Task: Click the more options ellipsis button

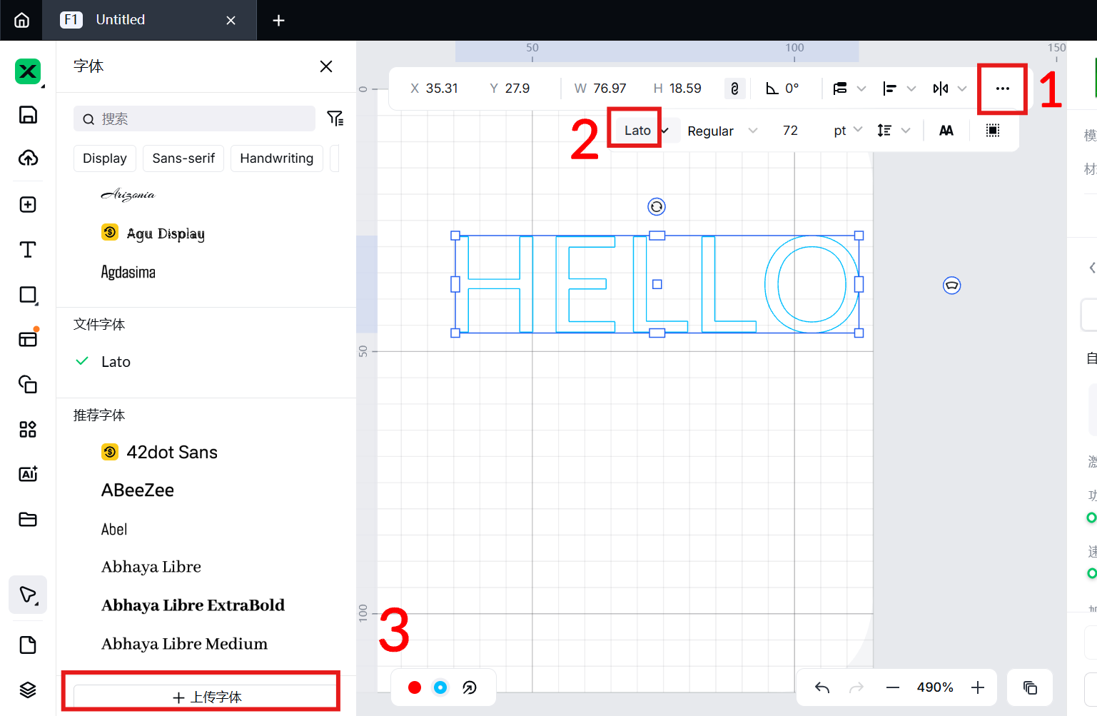Action: 1002,89
